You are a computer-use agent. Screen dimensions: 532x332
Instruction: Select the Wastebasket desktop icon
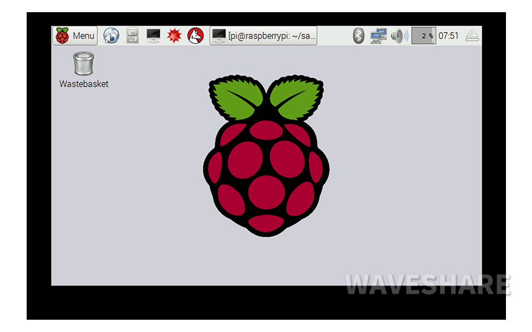84,63
